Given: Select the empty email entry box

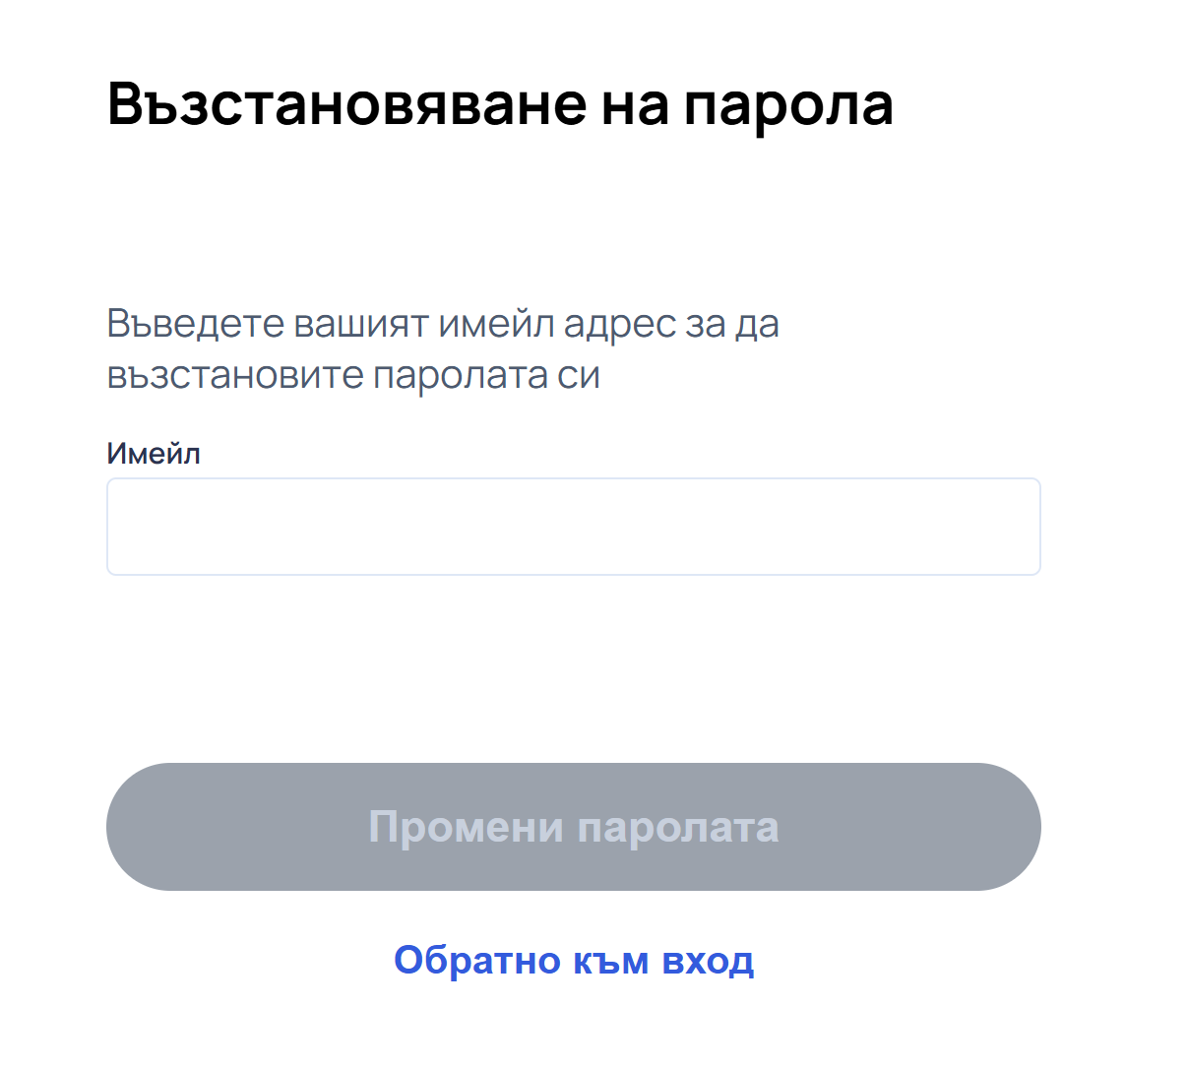Looking at the screenshot, I should [573, 527].
